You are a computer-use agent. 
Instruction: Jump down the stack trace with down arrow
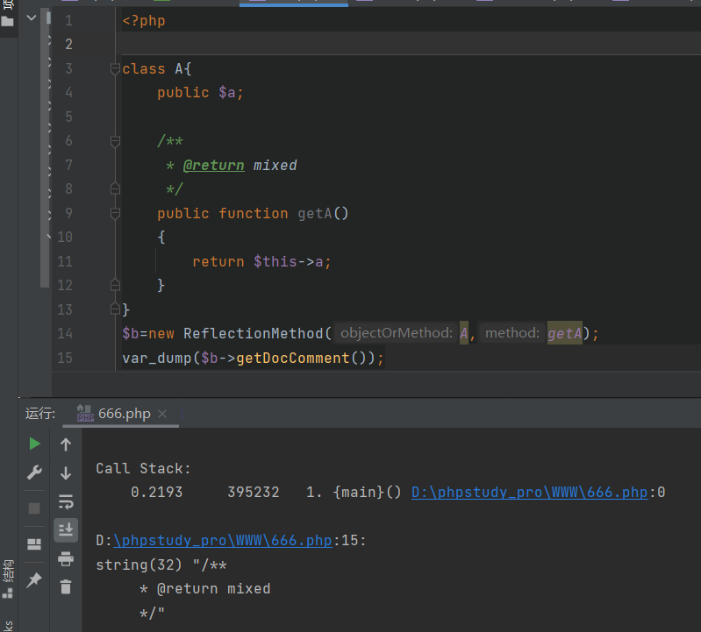(66, 473)
